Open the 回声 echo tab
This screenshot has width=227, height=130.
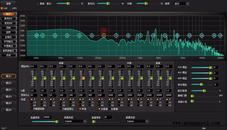[x=8, y=32]
